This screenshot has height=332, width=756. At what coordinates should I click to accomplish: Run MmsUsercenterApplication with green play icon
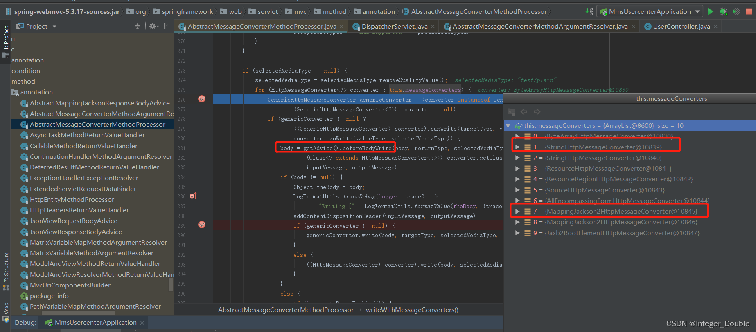point(711,11)
